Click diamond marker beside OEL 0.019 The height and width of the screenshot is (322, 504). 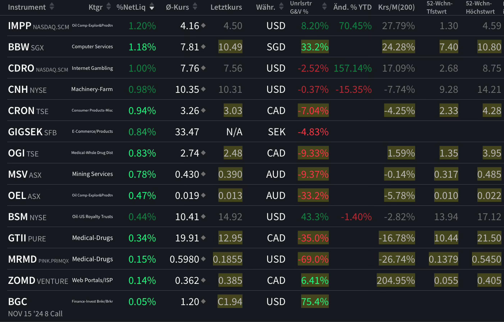(203, 195)
